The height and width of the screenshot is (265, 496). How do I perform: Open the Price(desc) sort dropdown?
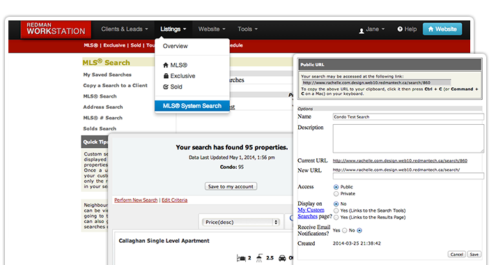pyautogui.click(x=241, y=222)
